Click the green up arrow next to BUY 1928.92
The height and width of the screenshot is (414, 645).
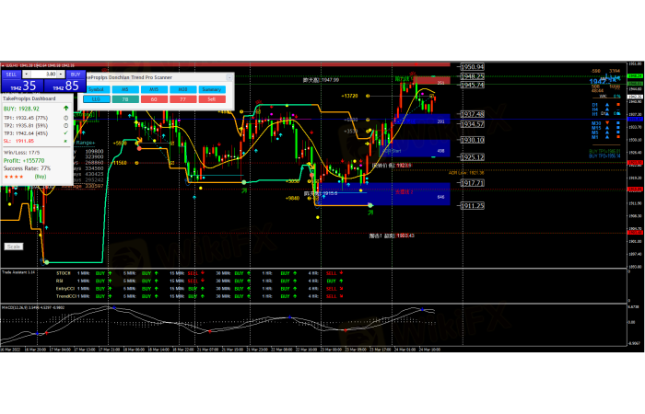click(65, 109)
